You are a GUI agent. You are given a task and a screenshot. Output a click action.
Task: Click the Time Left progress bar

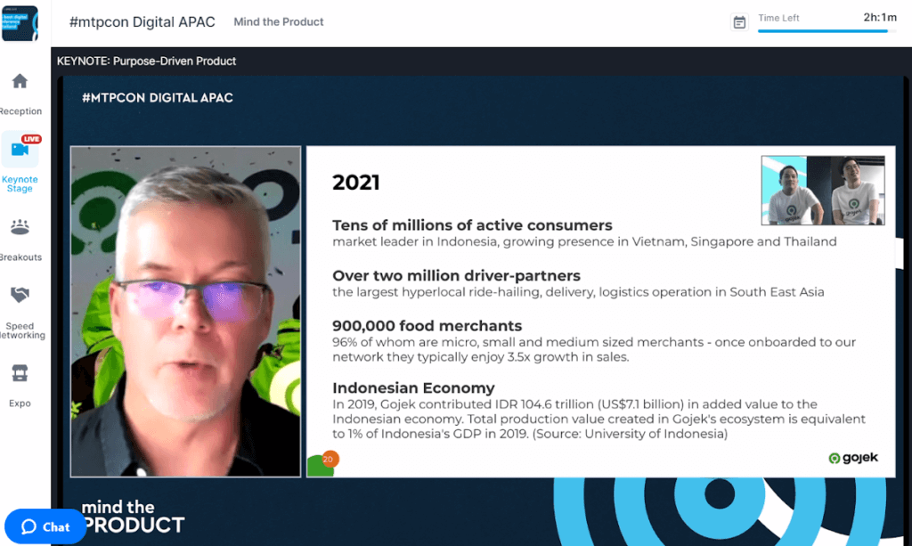[826, 31]
